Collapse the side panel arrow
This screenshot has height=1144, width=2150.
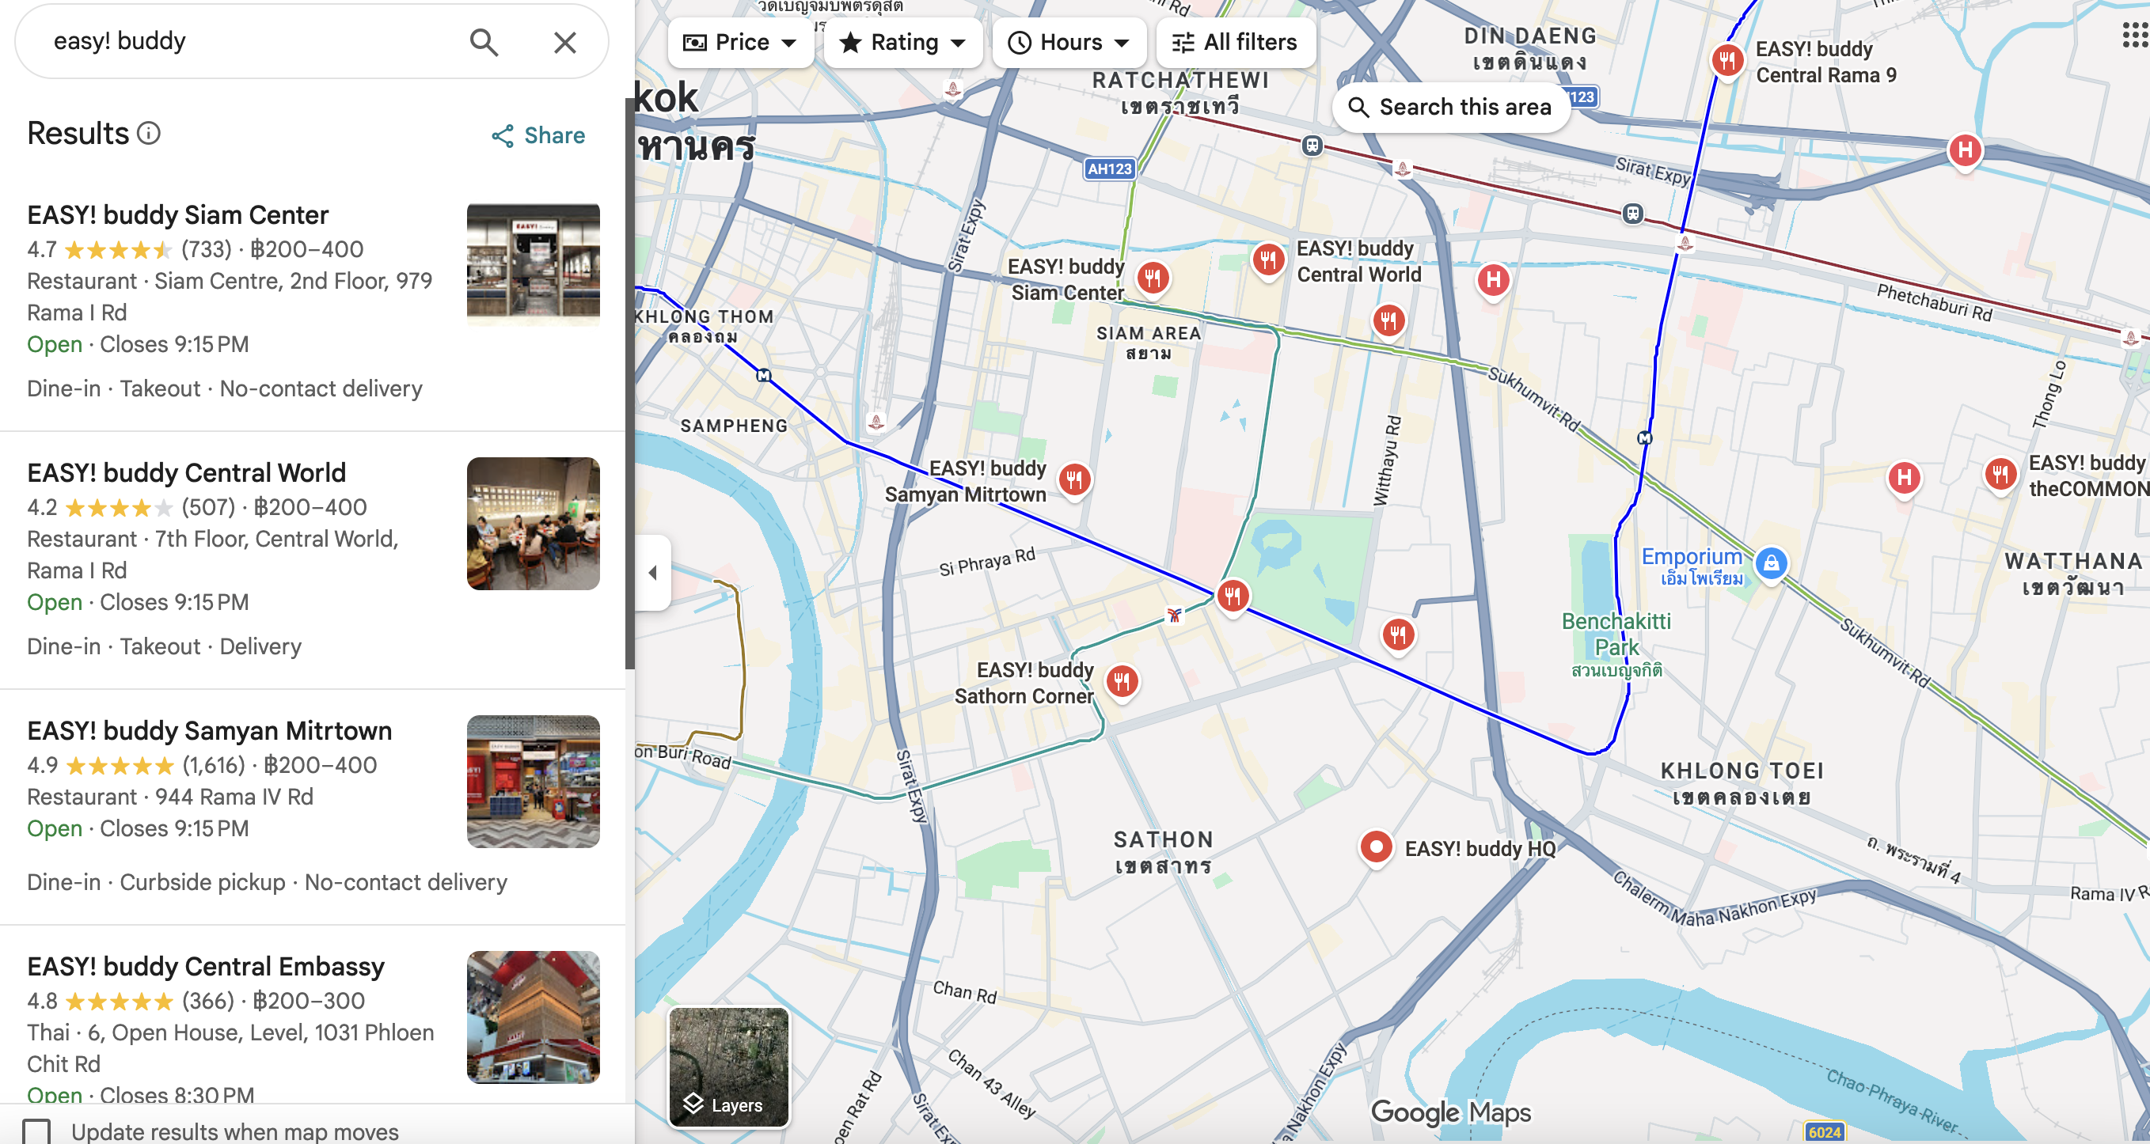click(x=652, y=573)
